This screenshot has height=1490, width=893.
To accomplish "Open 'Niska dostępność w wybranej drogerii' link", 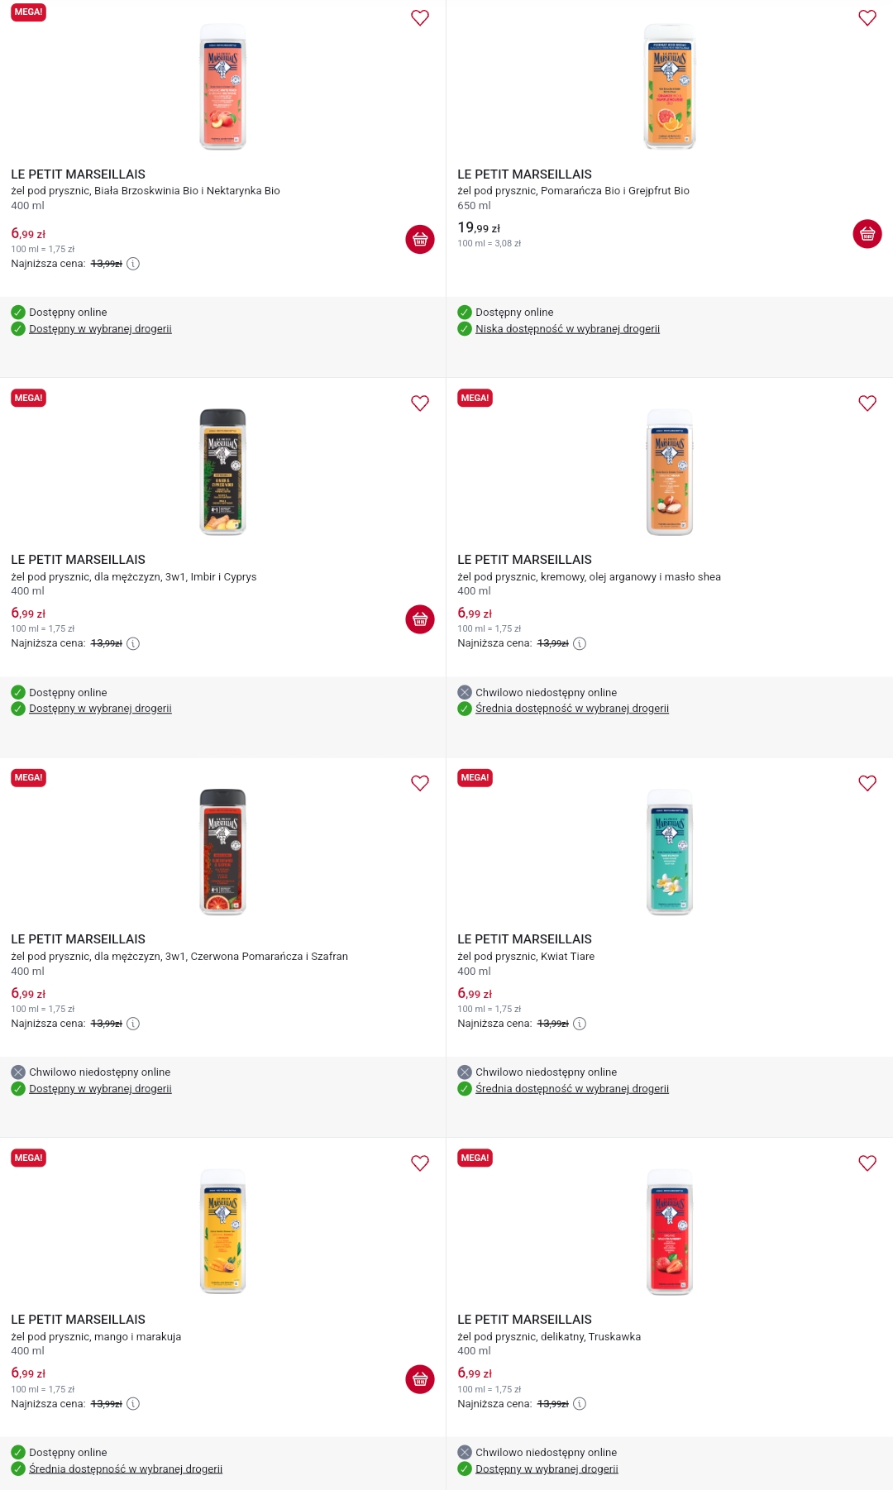I will [567, 329].
